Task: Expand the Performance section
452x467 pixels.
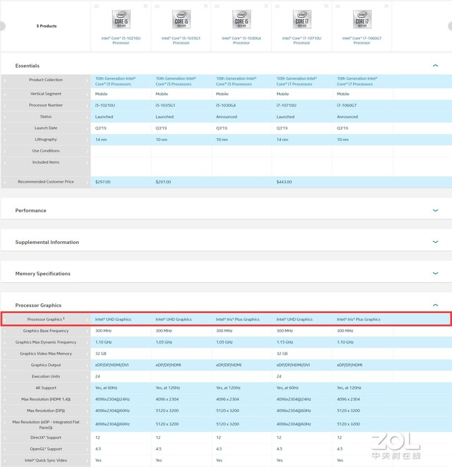Action: (435, 210)
